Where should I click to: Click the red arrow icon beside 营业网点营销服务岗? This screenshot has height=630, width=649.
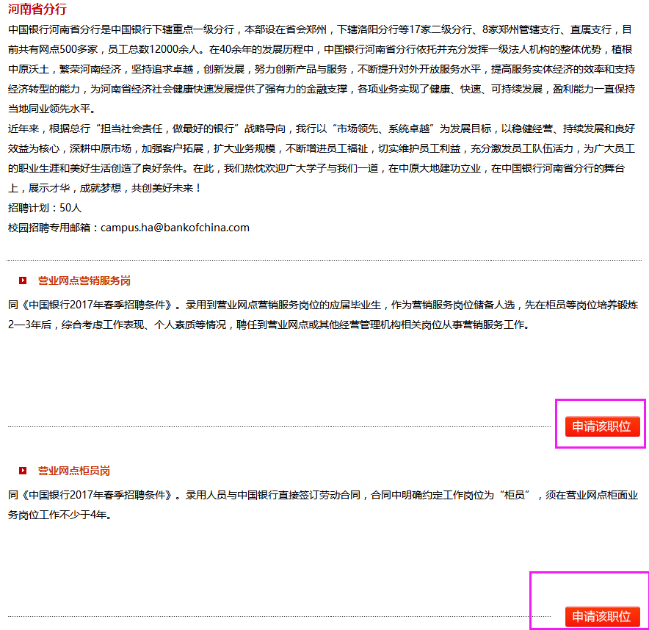23,280
